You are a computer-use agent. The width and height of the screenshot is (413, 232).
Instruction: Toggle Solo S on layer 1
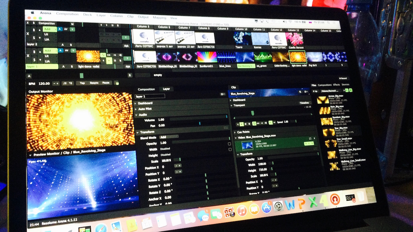pyautogui.click(x=34, y=60)
